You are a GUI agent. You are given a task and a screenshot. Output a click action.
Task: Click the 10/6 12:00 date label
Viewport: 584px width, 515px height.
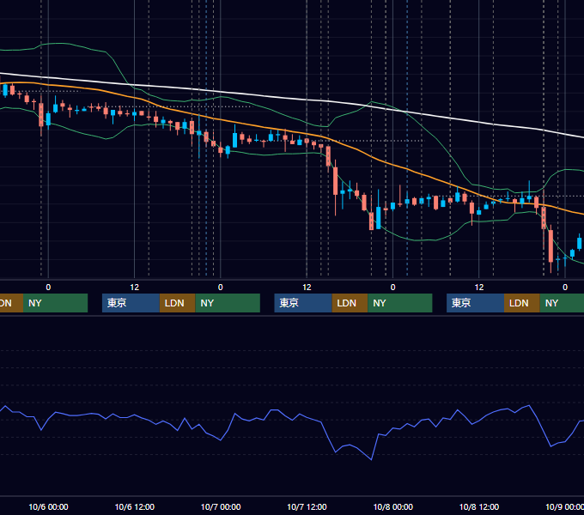[x=135, y=506]
